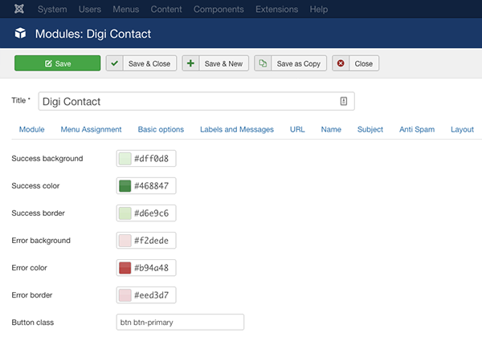
Task: Click the red X icon of Close
Action: click(x=341, y=63)
